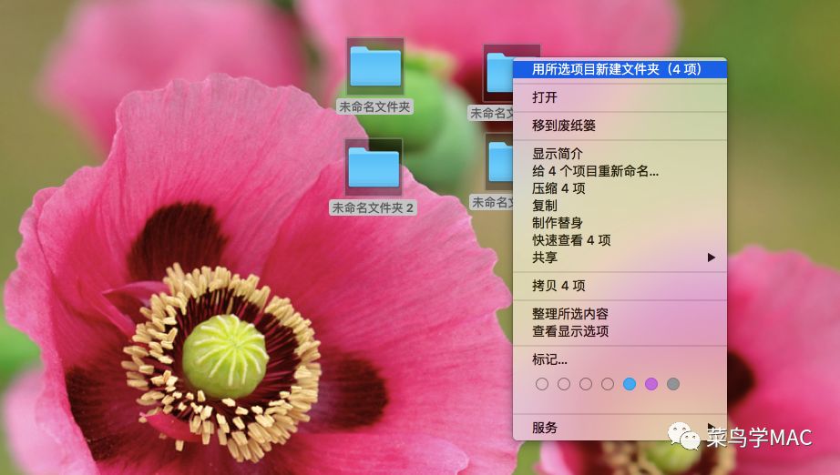Choose 复制 from the context menu
This screenshot has height=475, width=840.
coord(620,206)
